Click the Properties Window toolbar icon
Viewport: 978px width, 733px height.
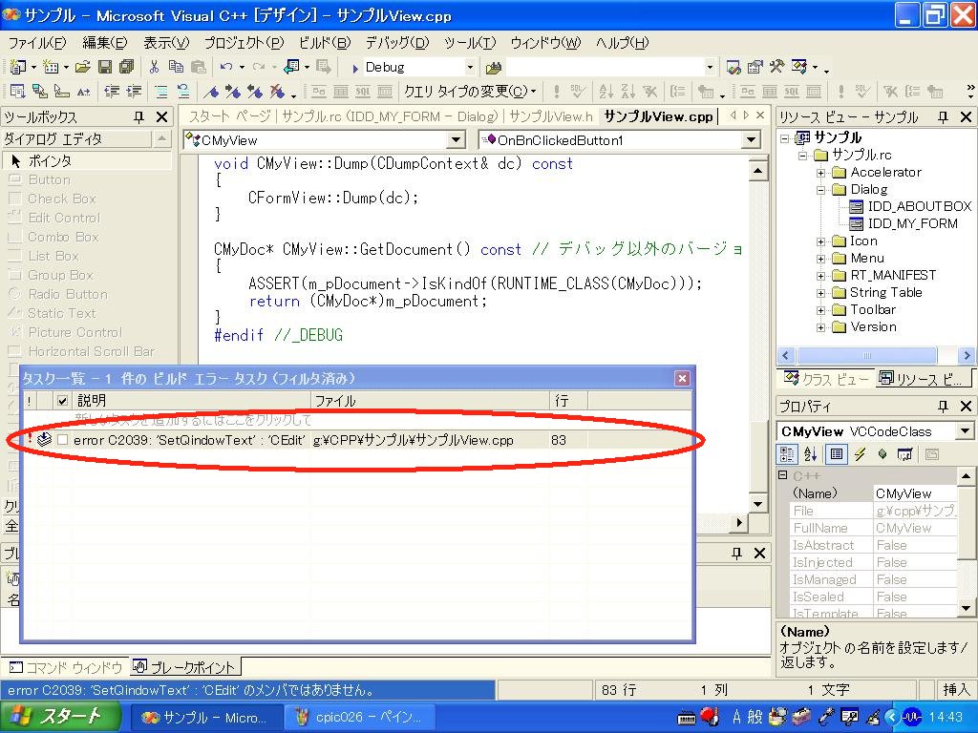[755, 67]
